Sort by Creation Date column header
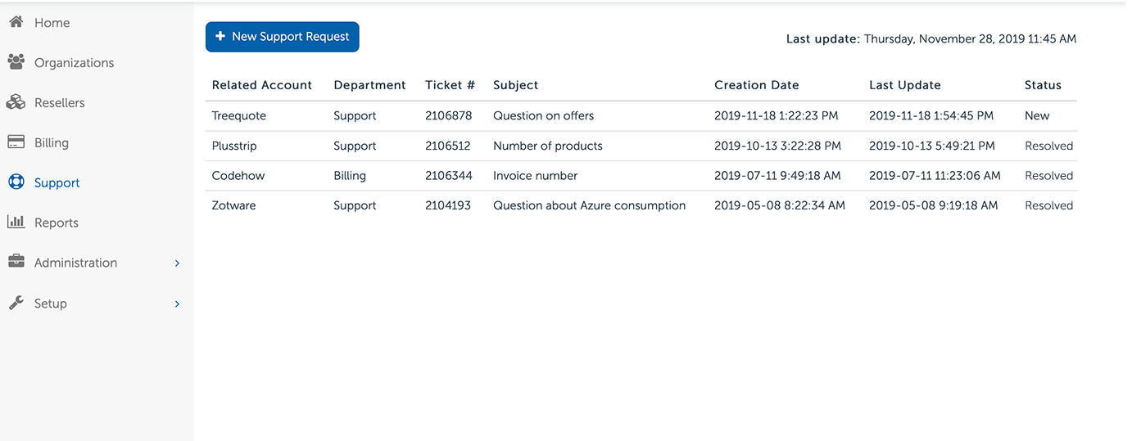This screenshot has width=1132, height=441. (x=756, y=85)
